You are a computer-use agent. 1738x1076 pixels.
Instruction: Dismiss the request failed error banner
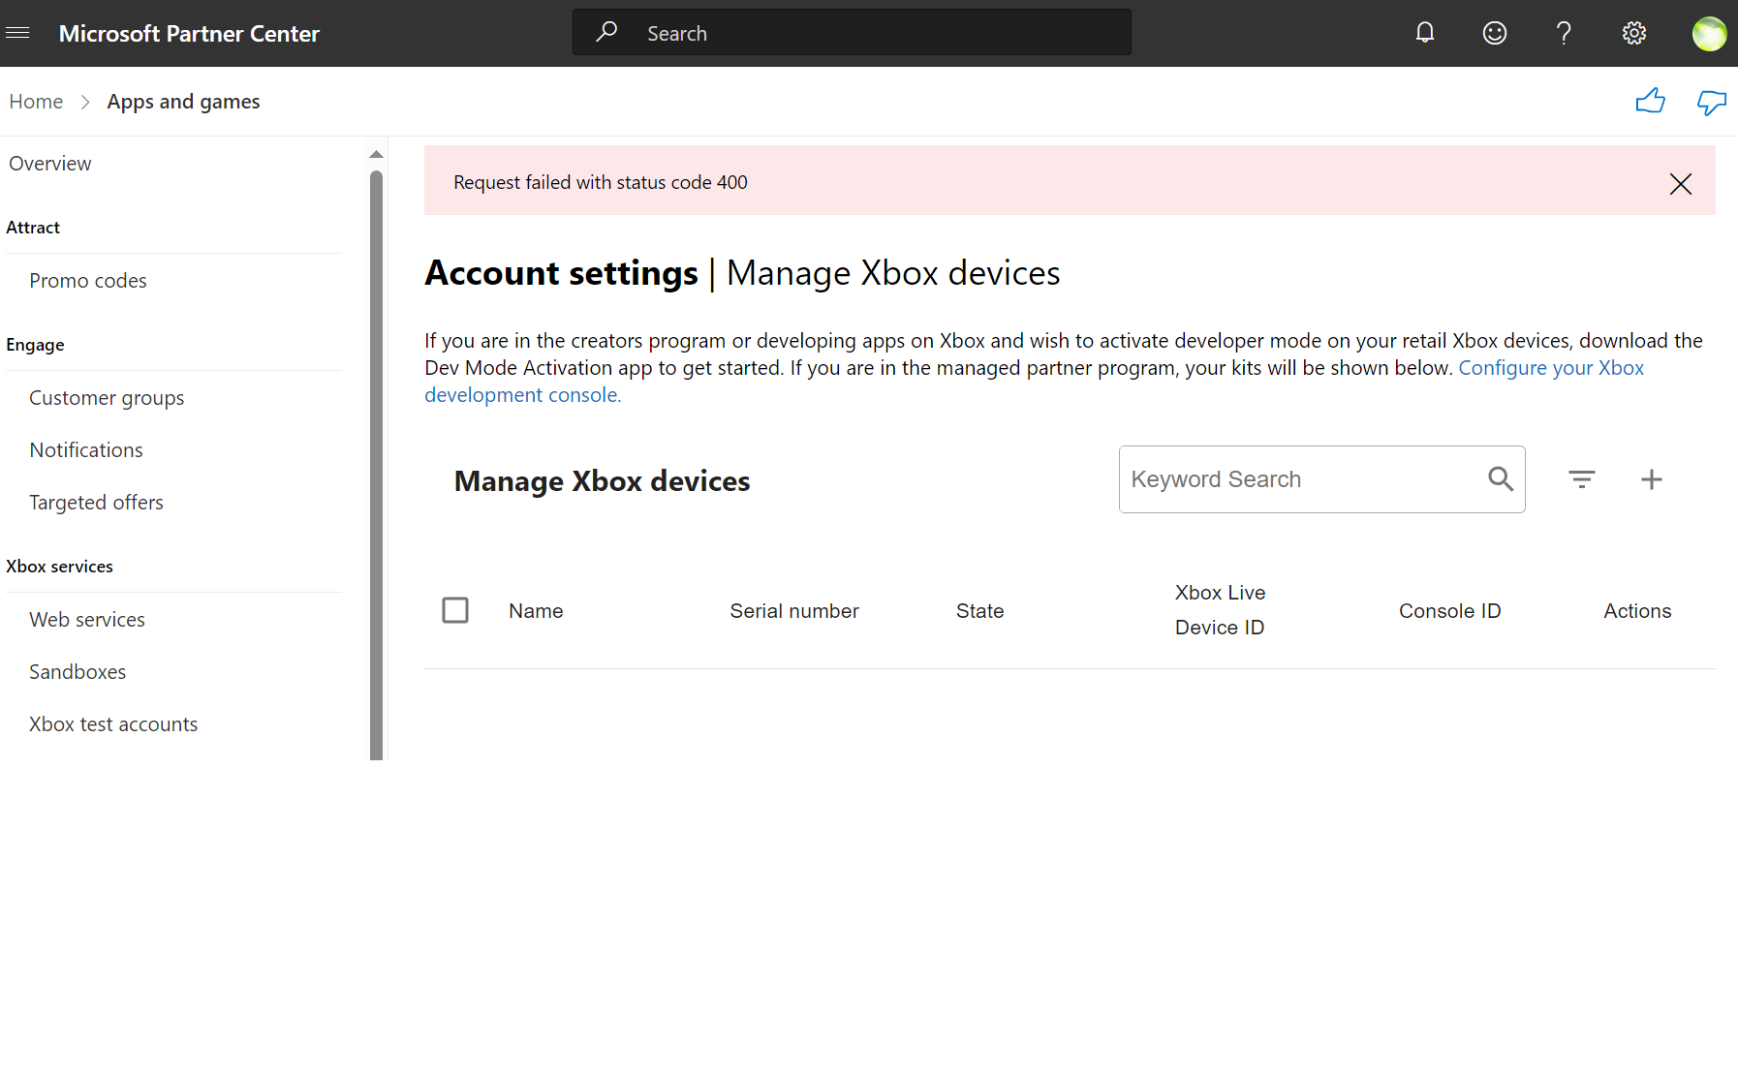[x=1680, y=184]
